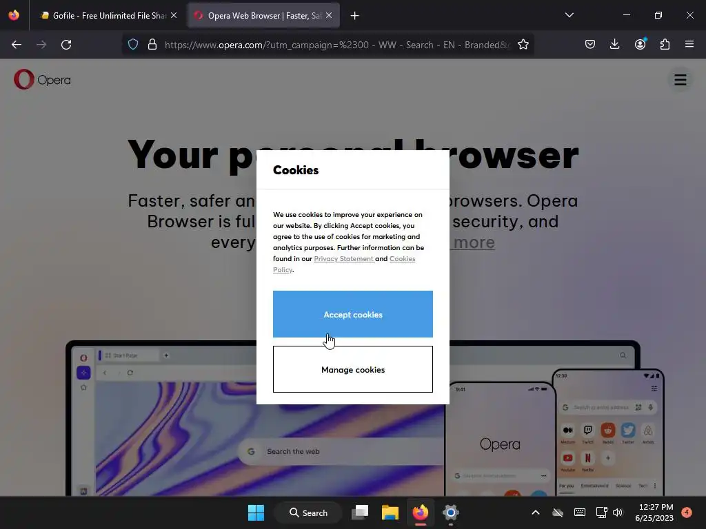The height and width of the screenshot is (529, 706).
Task: Open the tracking protection shield icon
Action: point(133,45)
